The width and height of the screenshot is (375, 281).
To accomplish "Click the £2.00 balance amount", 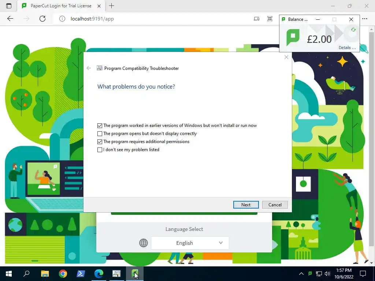I will point(319,39).
